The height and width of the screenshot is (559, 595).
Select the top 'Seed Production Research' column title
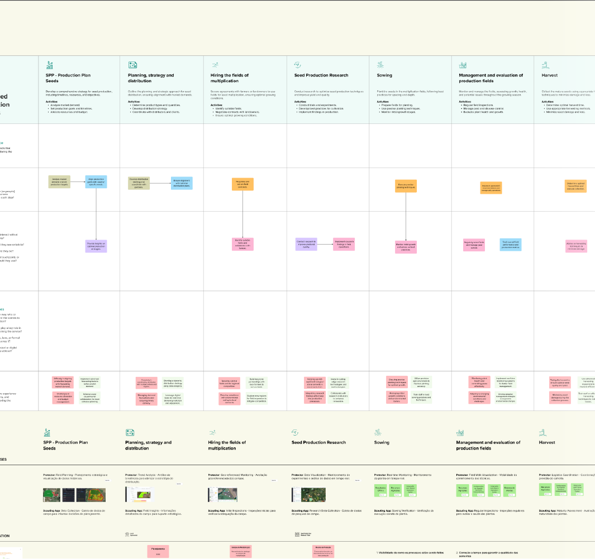(x=321, y=75)
